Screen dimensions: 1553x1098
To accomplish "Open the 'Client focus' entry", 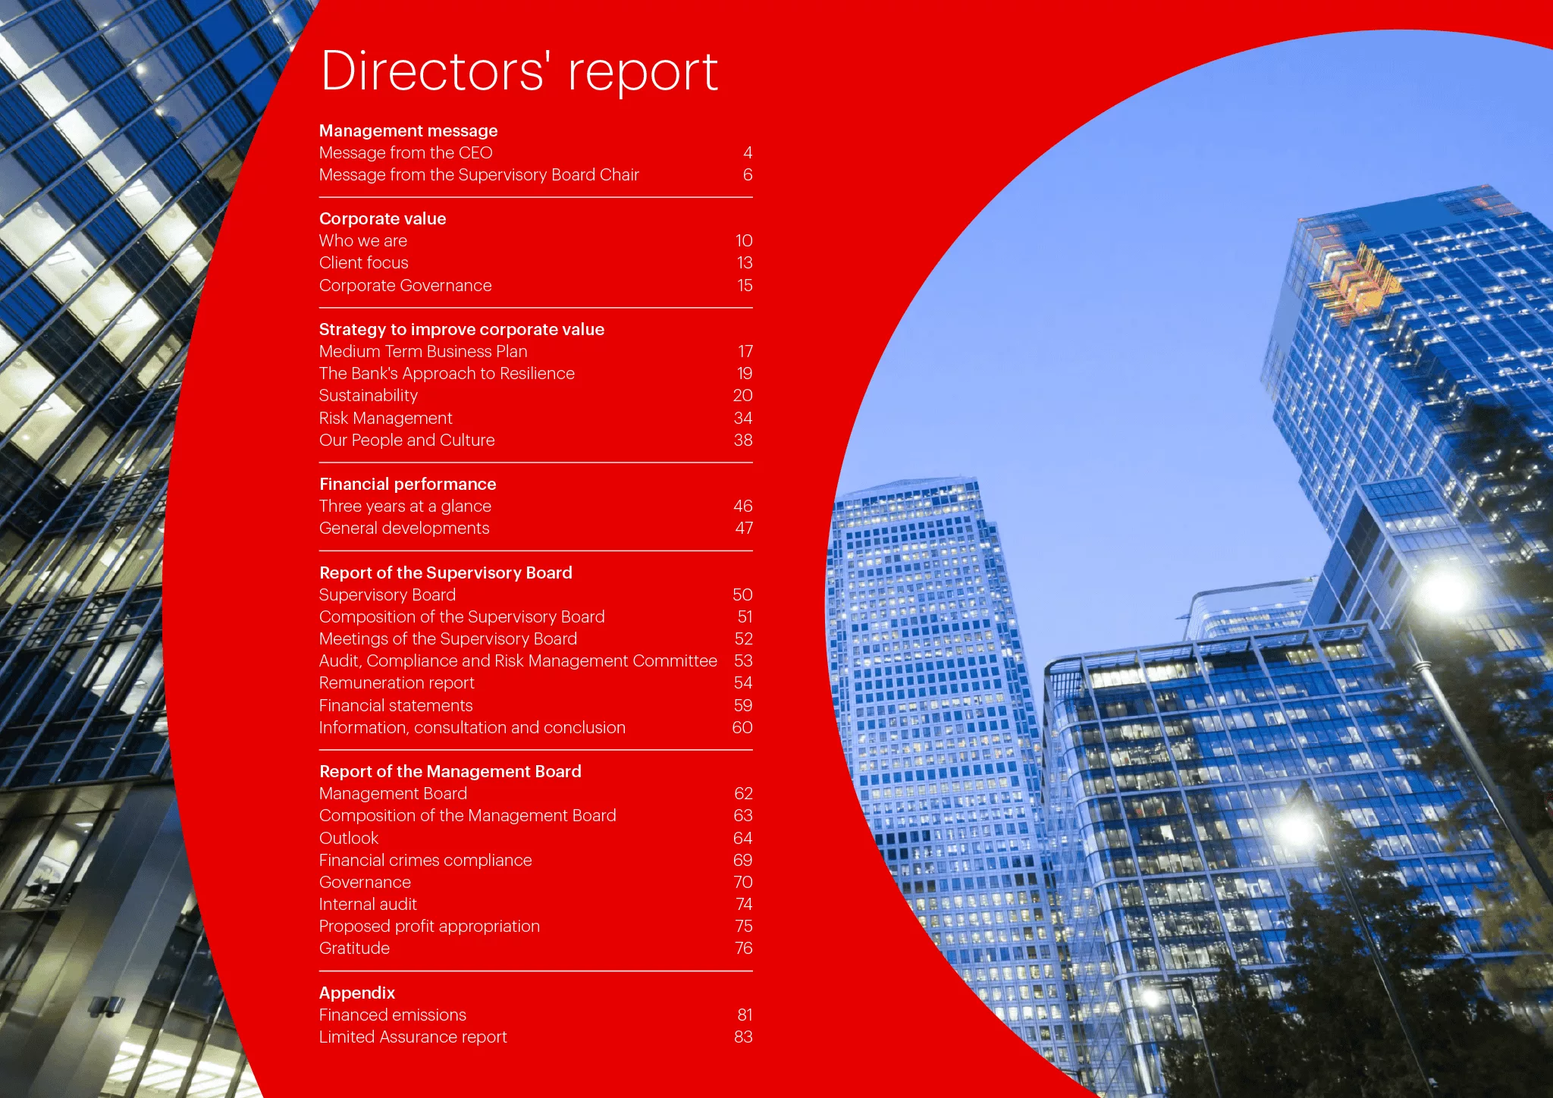I will 535,263.
